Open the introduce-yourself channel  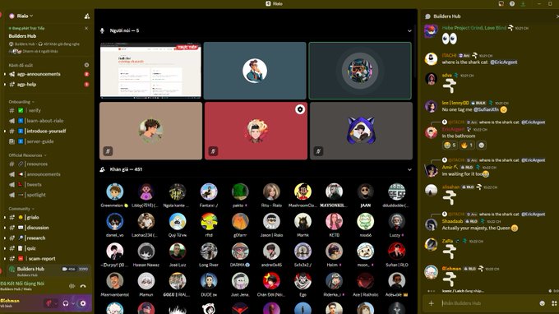click(46, 132)
